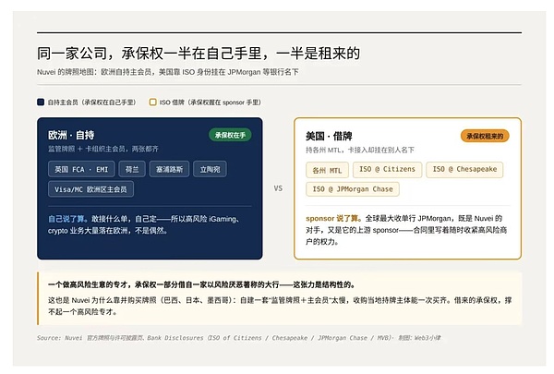Viewport: 554px width, 374px height.
Task: Click the main title 同一家公司 headline
Action: pos(199,54)
